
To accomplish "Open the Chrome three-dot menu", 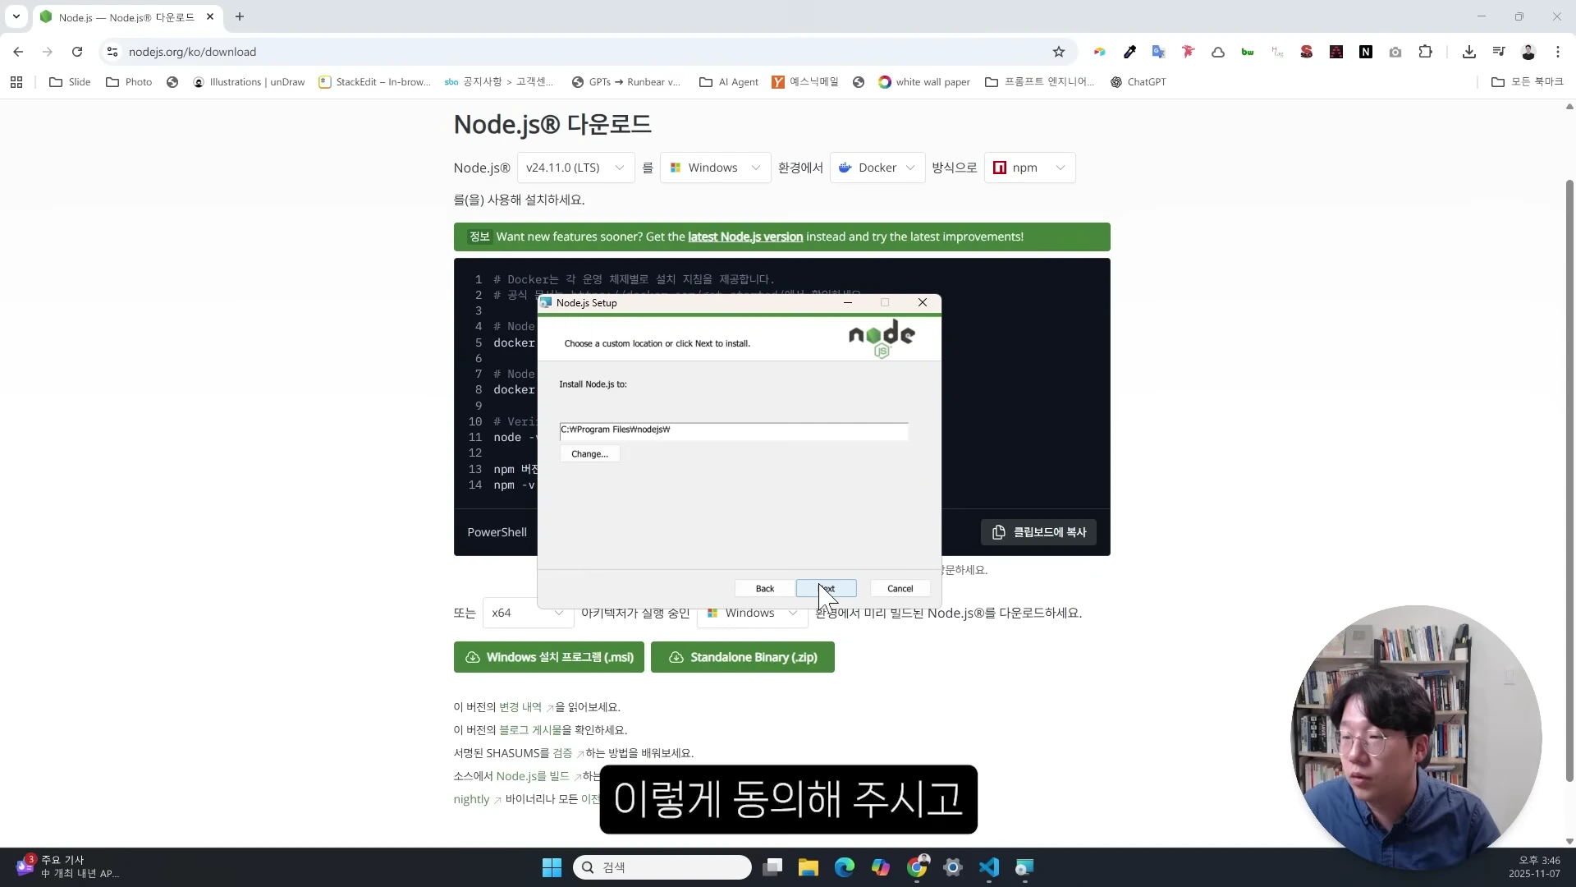I will click(1558, 52).
